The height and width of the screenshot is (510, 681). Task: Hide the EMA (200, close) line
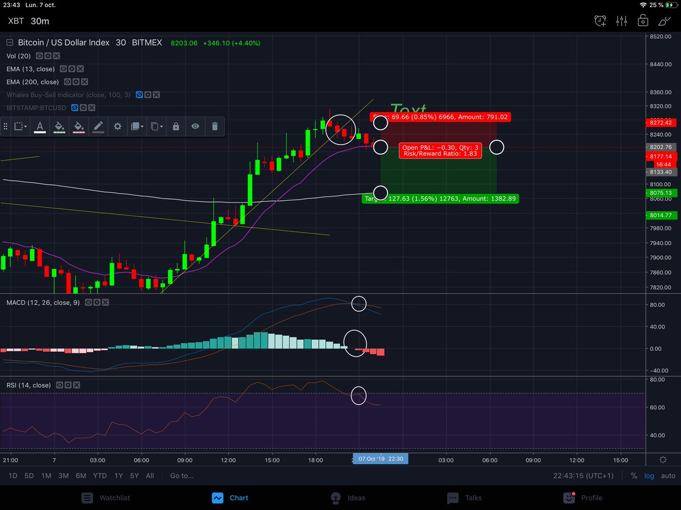click(68, 82)
